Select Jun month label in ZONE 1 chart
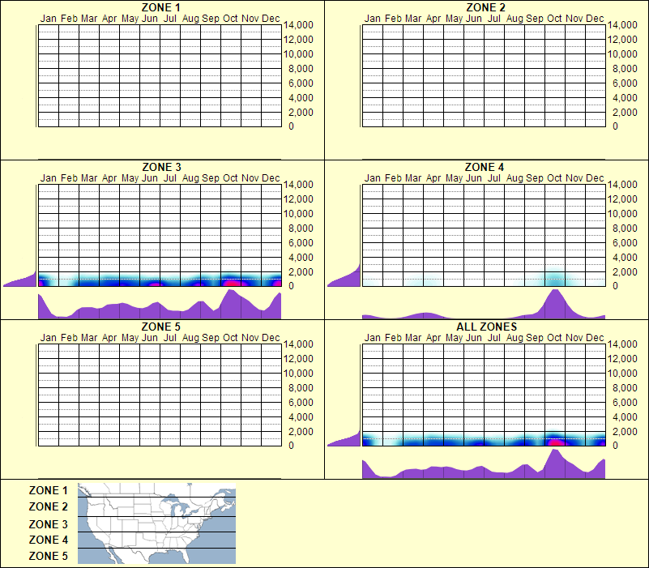This screenshot has width=649, height=568. click(149, 19)
